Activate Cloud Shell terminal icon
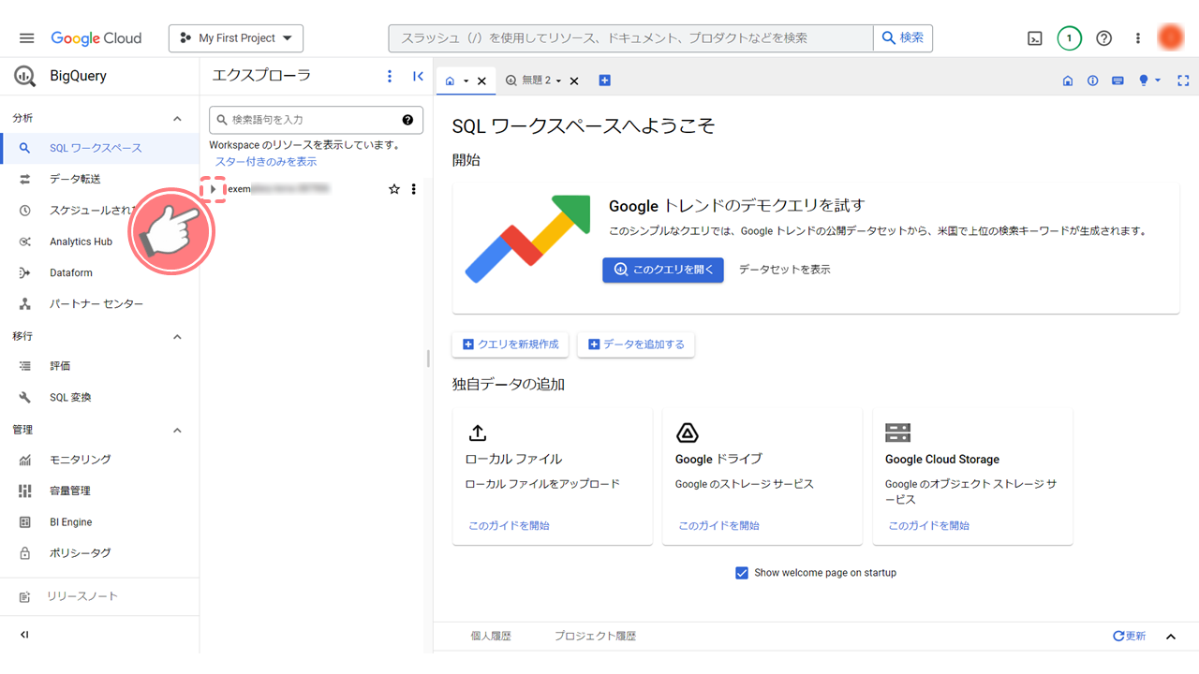 (x=1035, y=38)
